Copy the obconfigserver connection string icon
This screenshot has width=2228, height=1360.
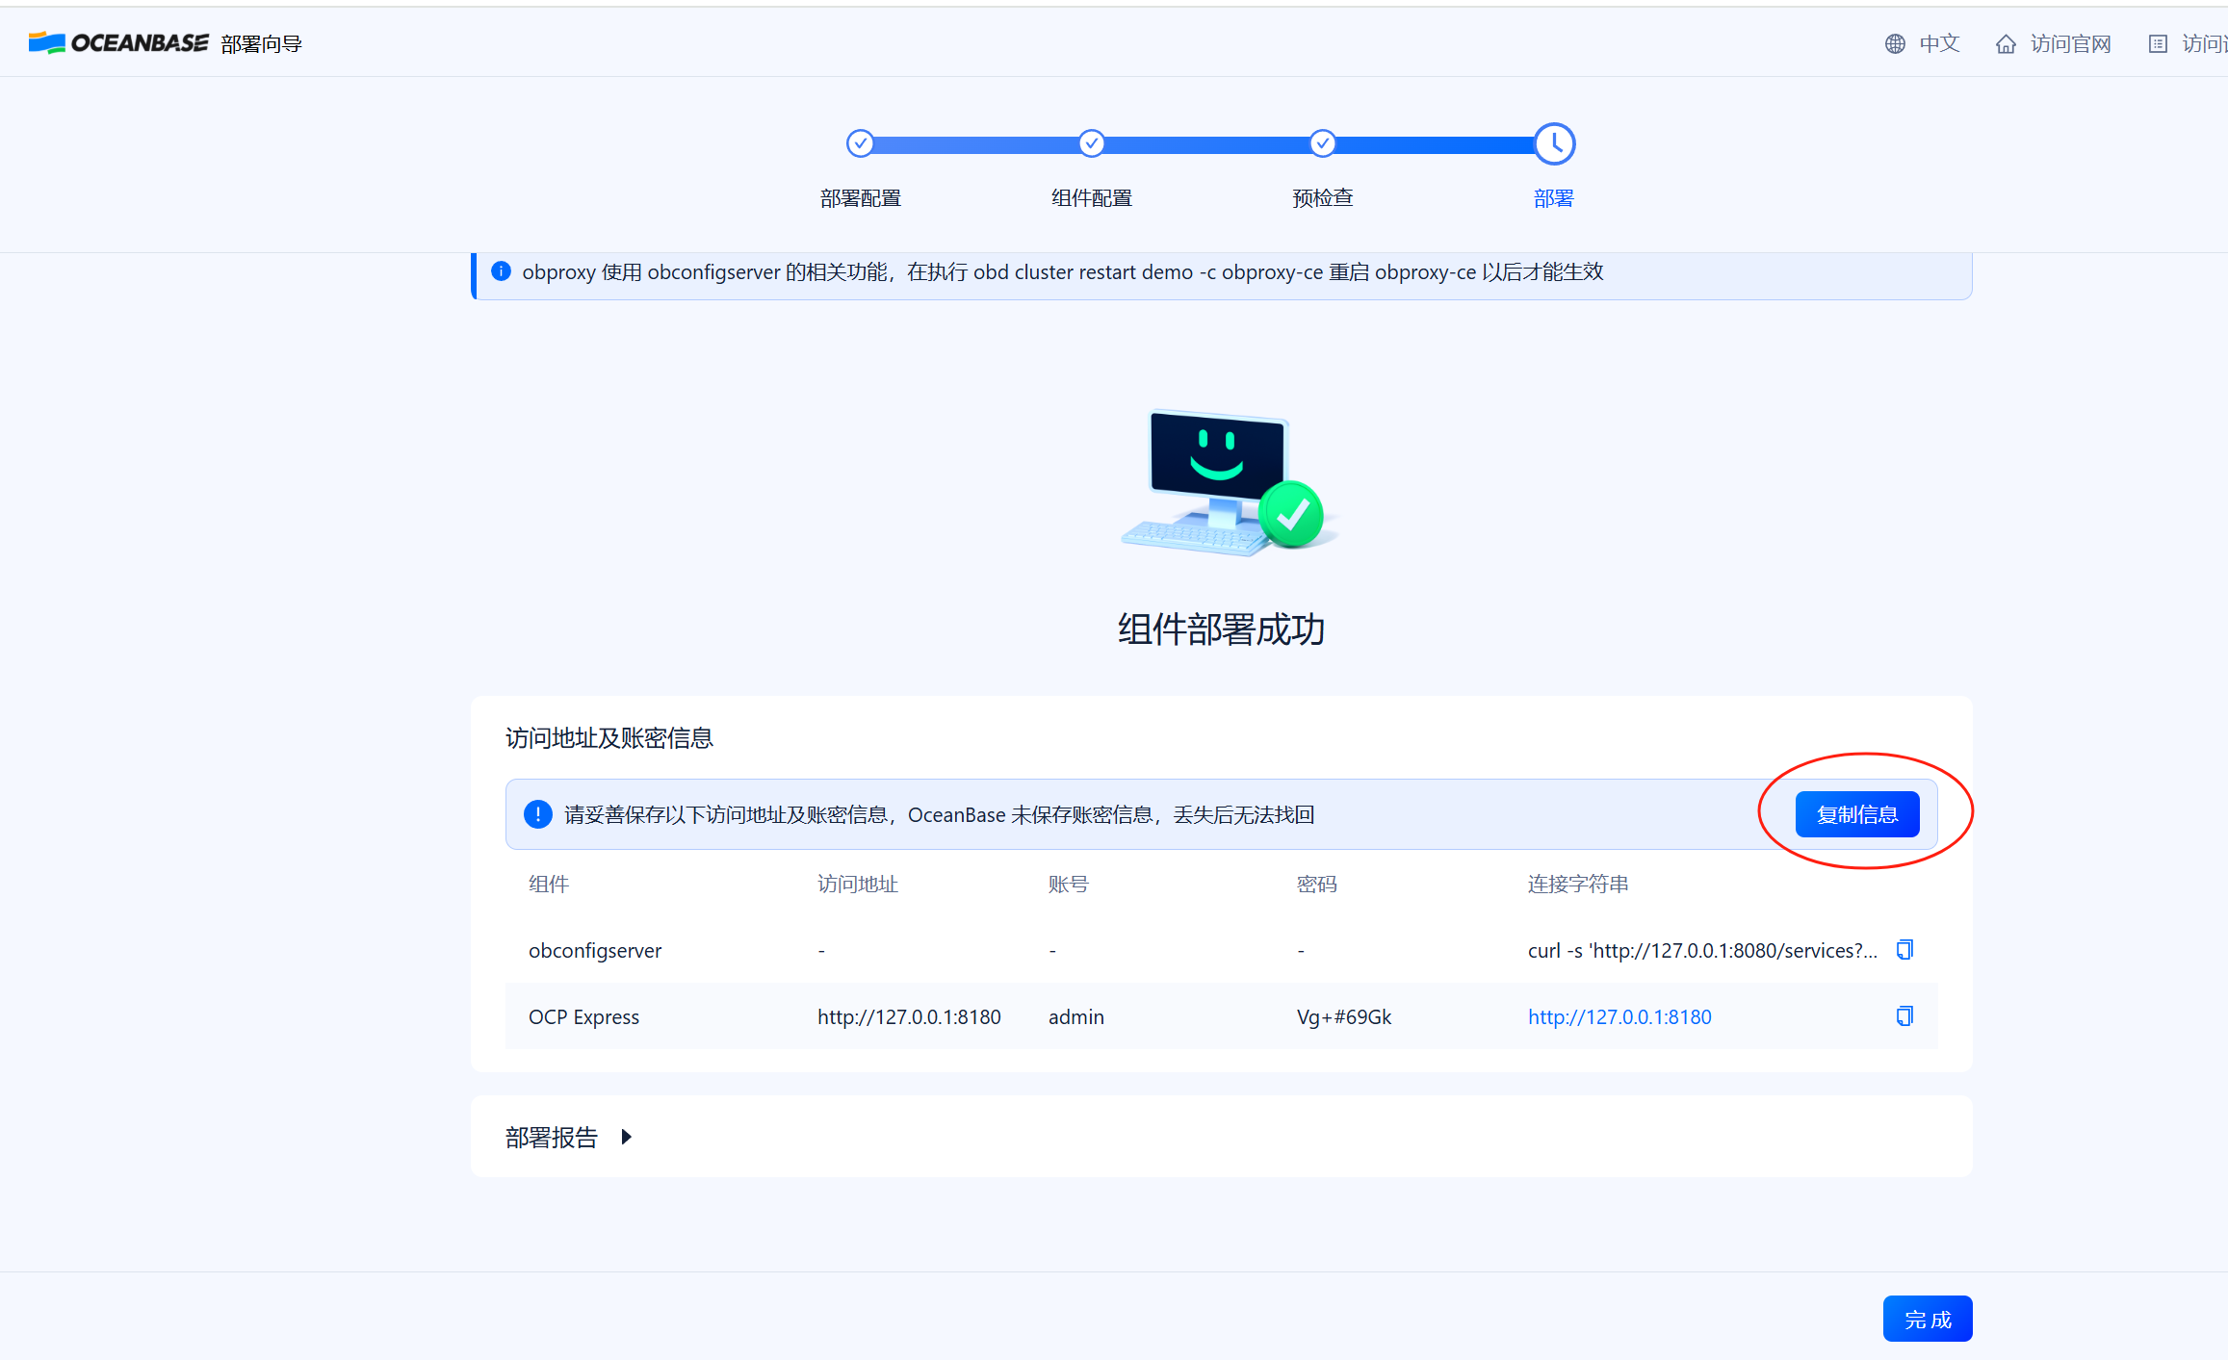click(1904, 949)
